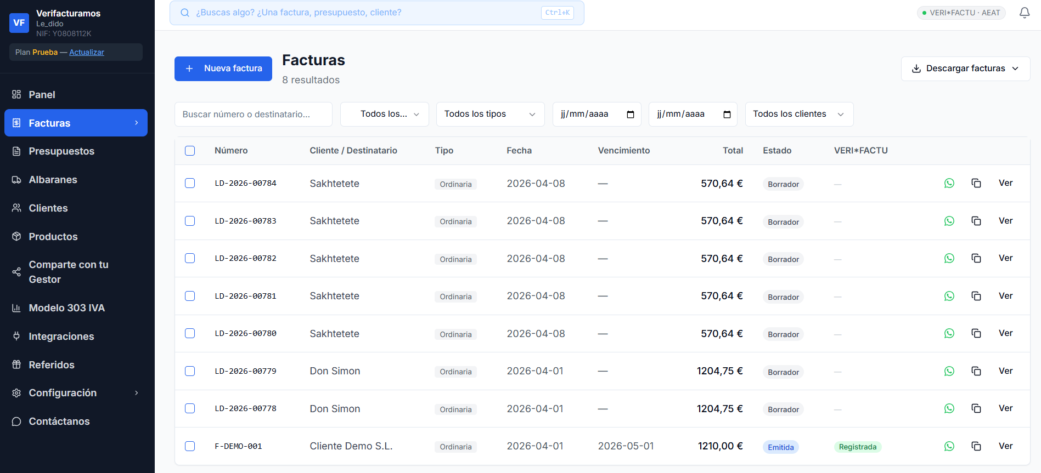Click the Nueva factura button

point(223,69)
